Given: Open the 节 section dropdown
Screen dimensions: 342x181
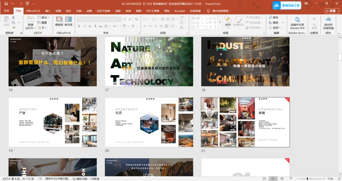Looking at the screenshot, I should coord(42,28).
